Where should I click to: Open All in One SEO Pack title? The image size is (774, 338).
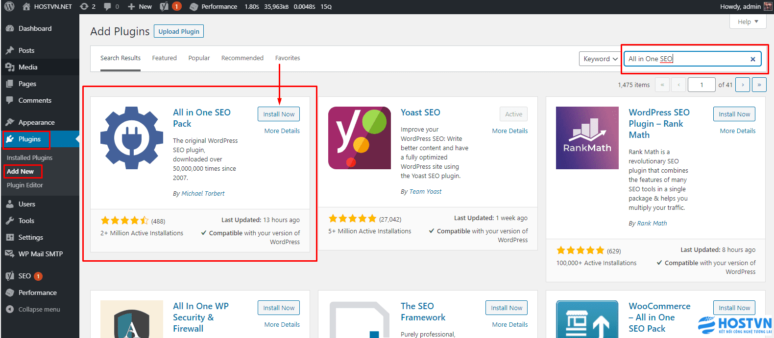202,118
